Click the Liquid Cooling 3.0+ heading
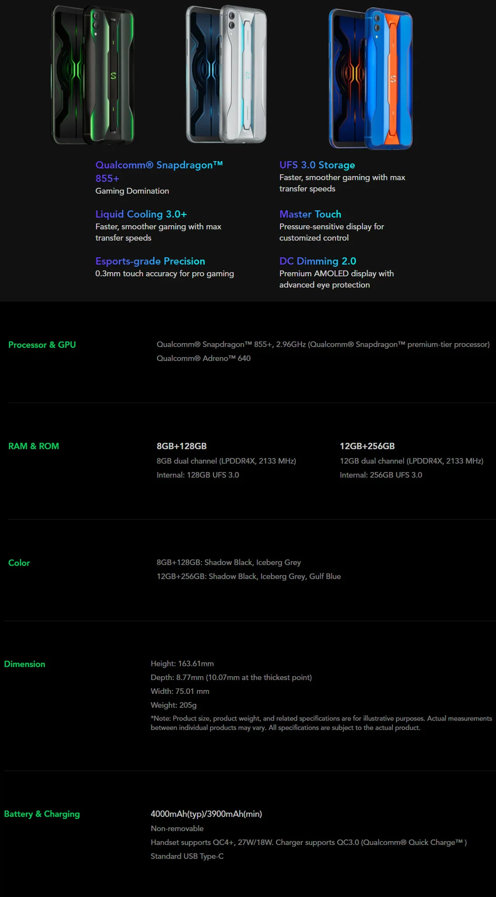The height and width of the screenshot is (897, 496). [x=141, y=214]
